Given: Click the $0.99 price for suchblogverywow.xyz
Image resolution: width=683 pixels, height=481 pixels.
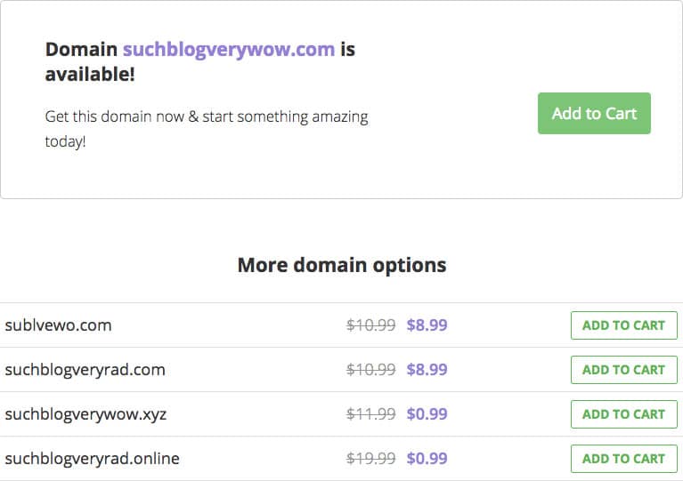Looking at the screenshot, I should [427, 414].
